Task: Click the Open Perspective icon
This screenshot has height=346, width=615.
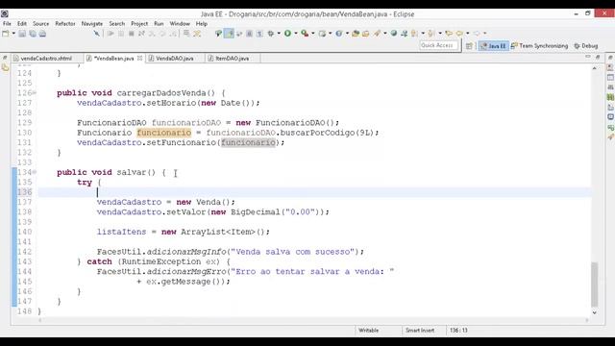Action: pos(469,46)
